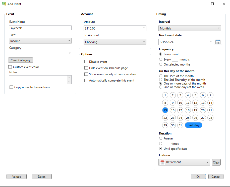230x187 pixels.
Task: Click the Dates button
Action: point(42,177)
